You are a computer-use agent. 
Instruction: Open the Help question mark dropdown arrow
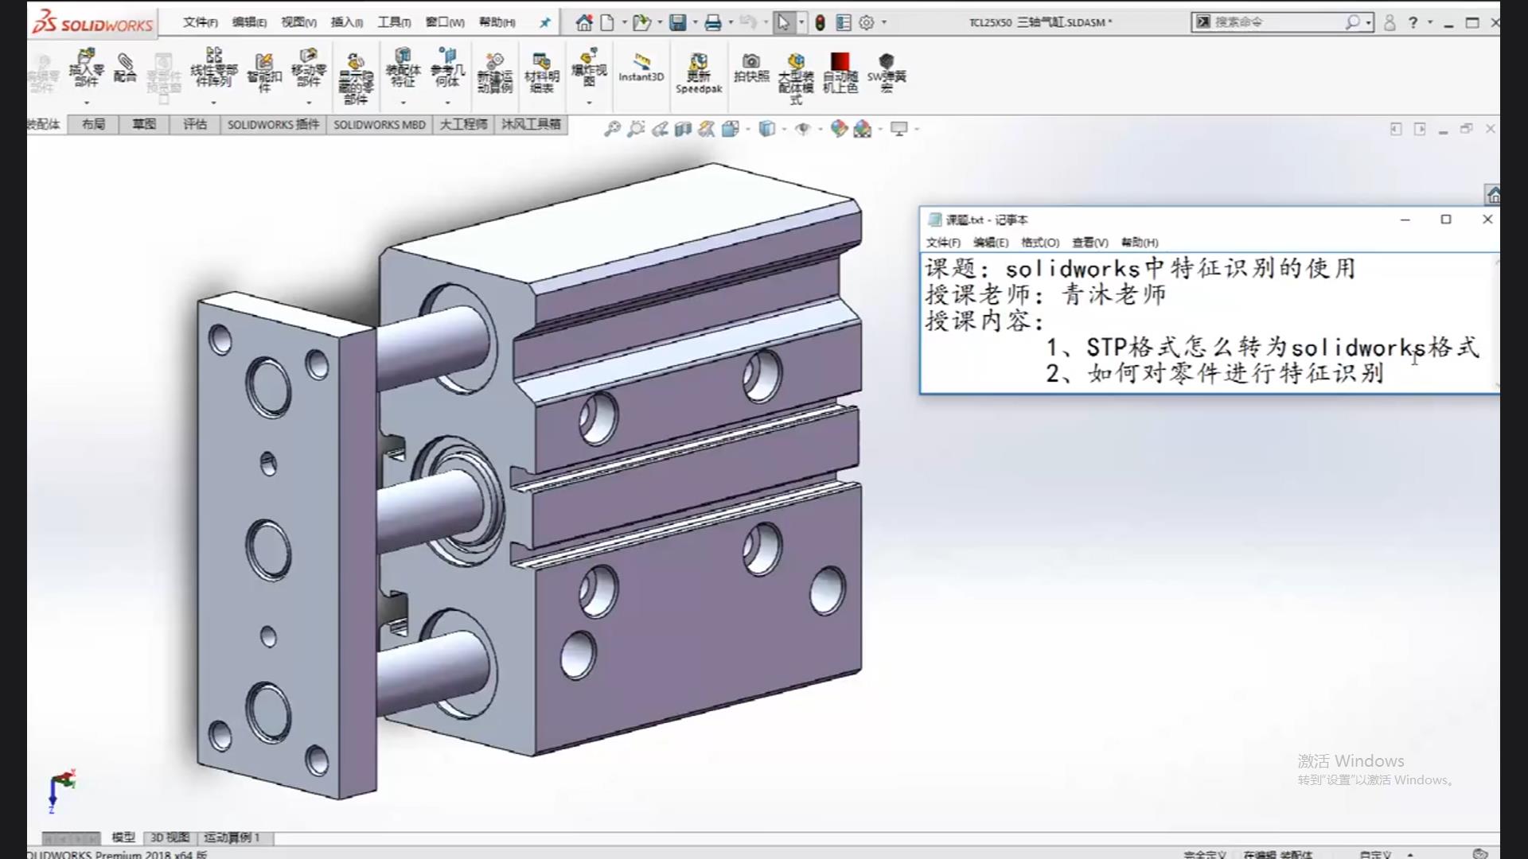[1430, 22]
